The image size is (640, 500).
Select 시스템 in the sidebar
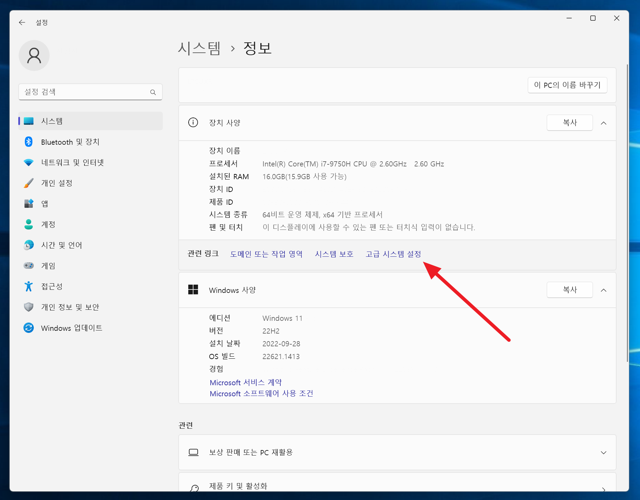pyautogui.click(x=90, y=121)
